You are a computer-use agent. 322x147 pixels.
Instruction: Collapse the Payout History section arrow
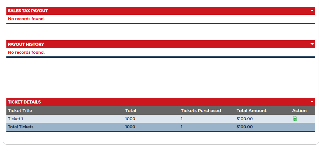[x=312, y=44]
